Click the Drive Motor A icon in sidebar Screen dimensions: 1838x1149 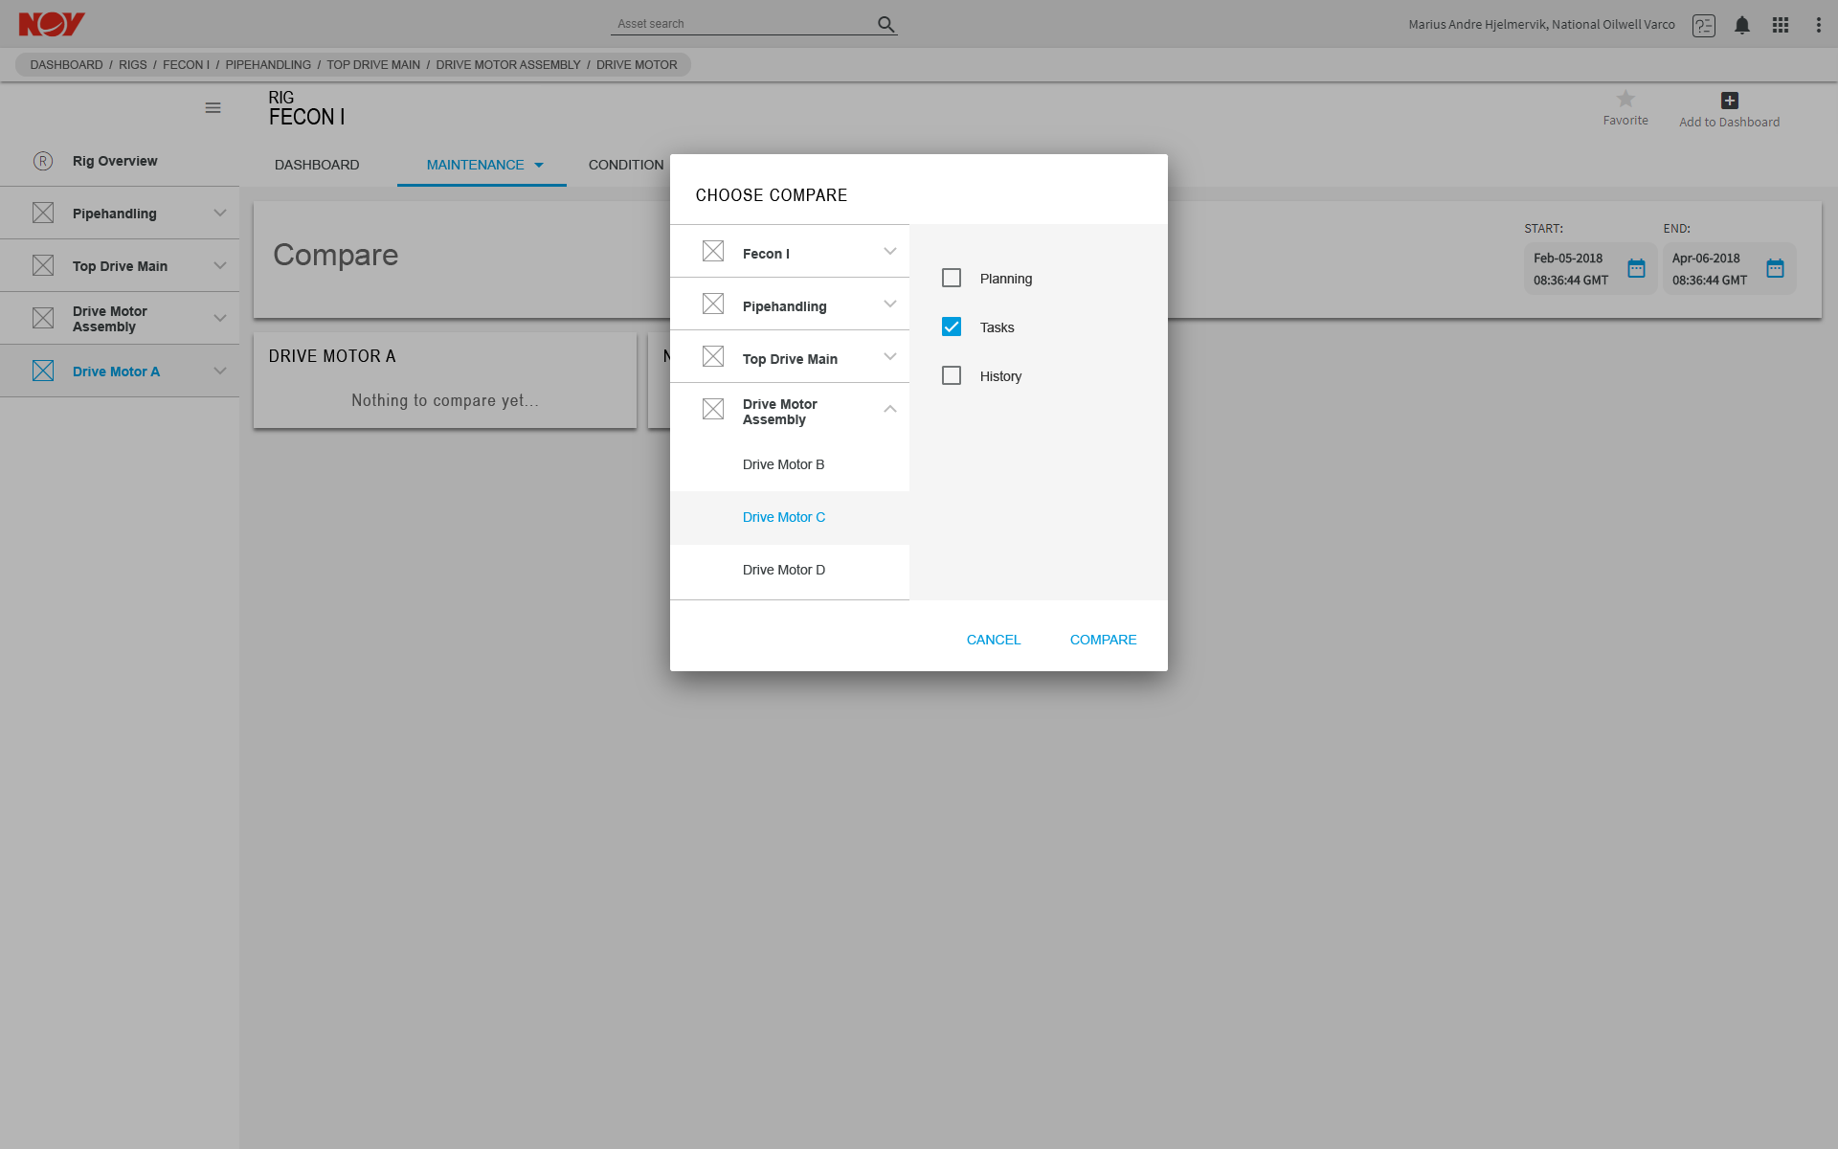coord(43,371)
